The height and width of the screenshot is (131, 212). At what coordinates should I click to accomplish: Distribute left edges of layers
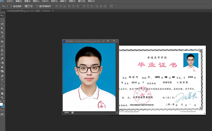pos(97,6)
